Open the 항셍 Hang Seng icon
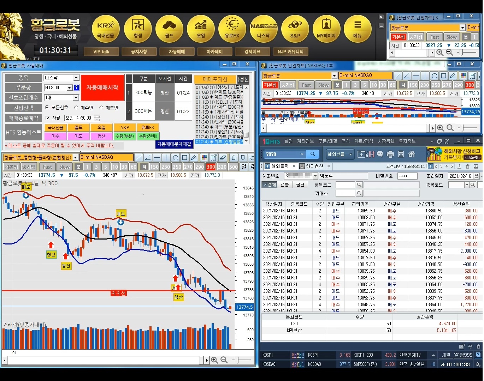 (x=138, y=29)
